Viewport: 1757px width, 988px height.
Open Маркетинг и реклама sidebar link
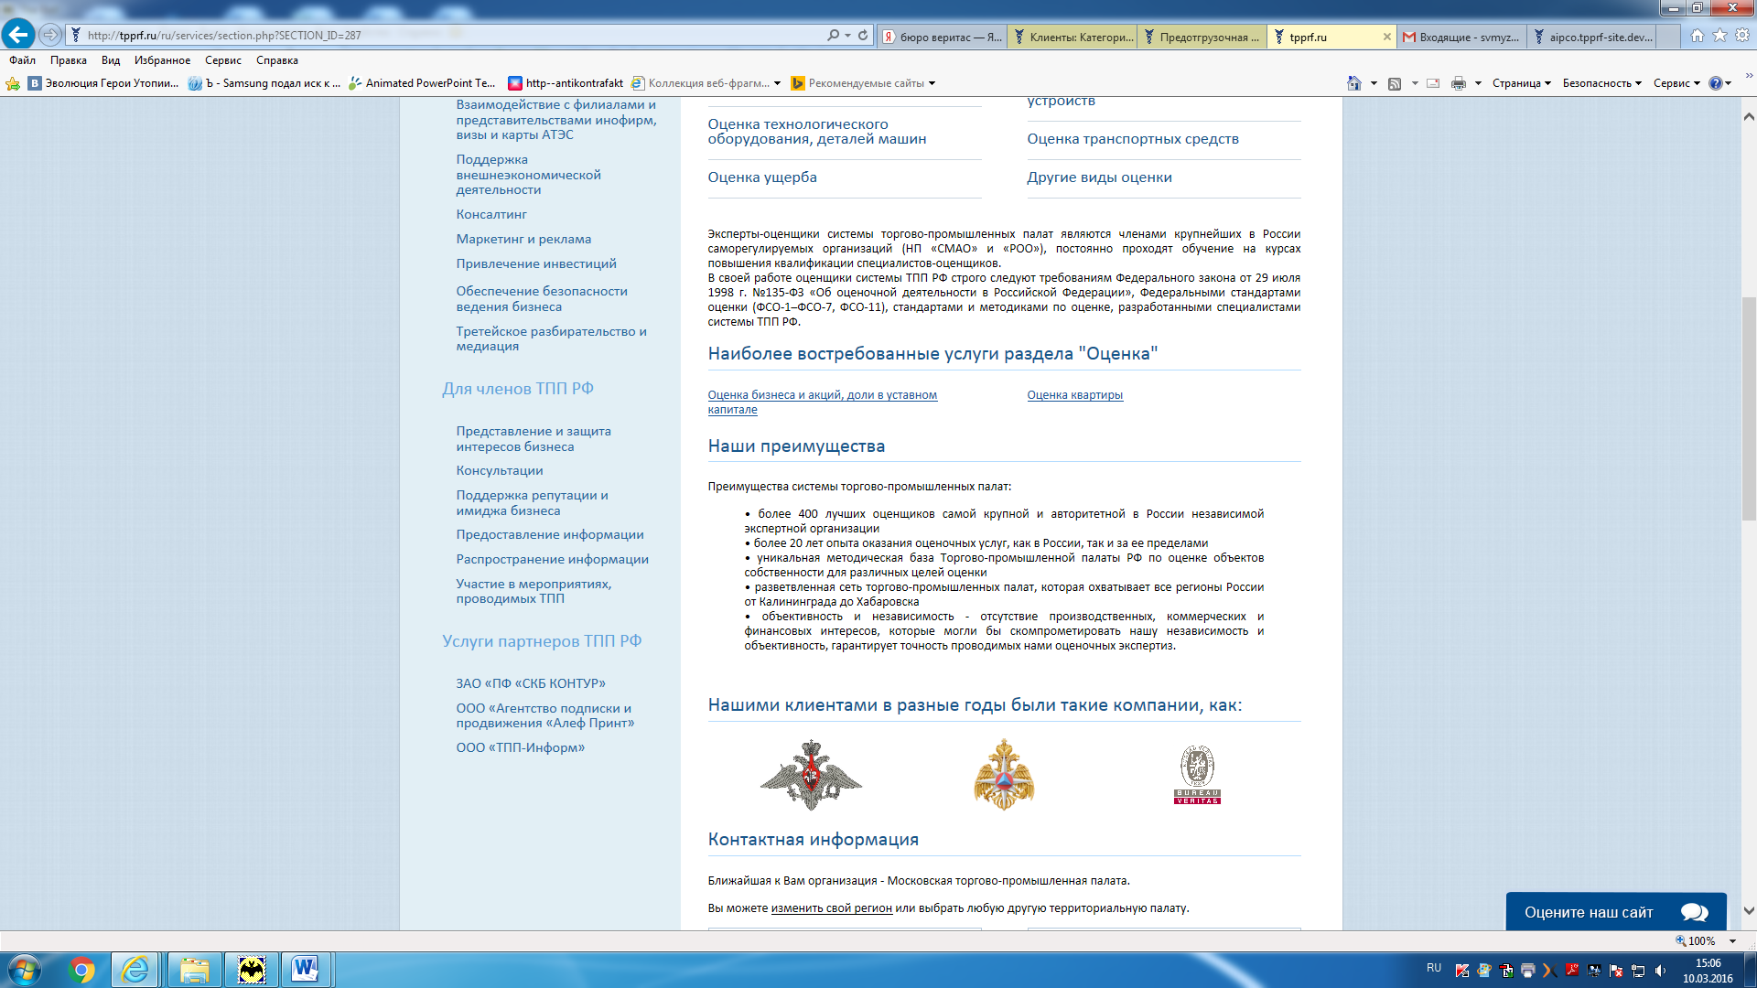tap(523, 239)
